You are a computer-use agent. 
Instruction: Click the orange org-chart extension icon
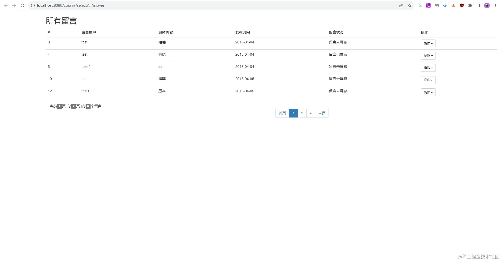[454, 5]
